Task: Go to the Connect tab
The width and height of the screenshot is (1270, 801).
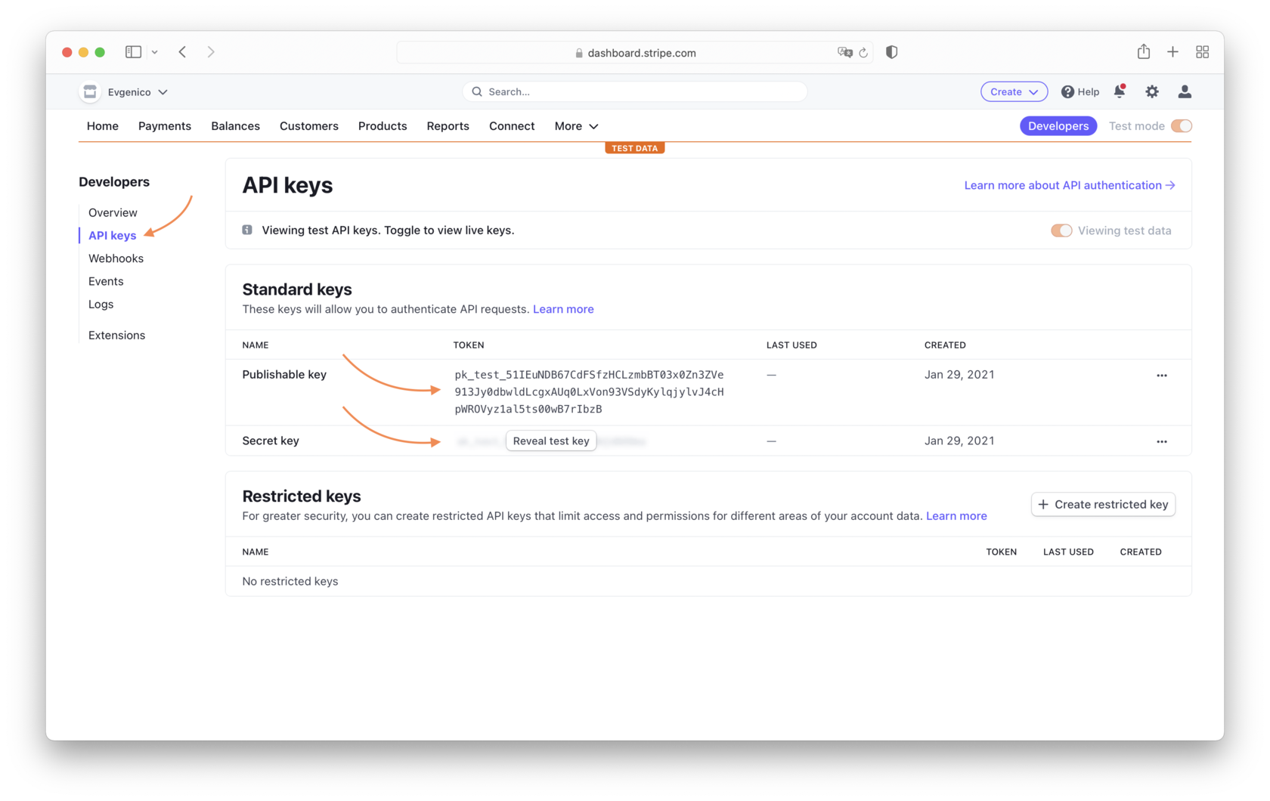Action: pyautogui.click(x=512, y=126)
